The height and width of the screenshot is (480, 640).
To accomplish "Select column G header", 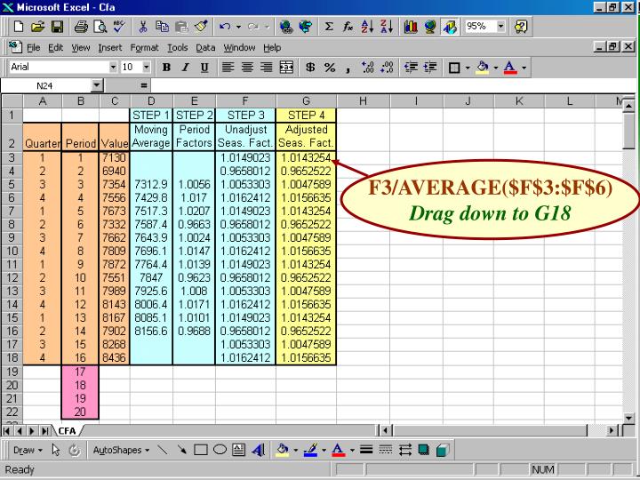I will coord(306,101).
